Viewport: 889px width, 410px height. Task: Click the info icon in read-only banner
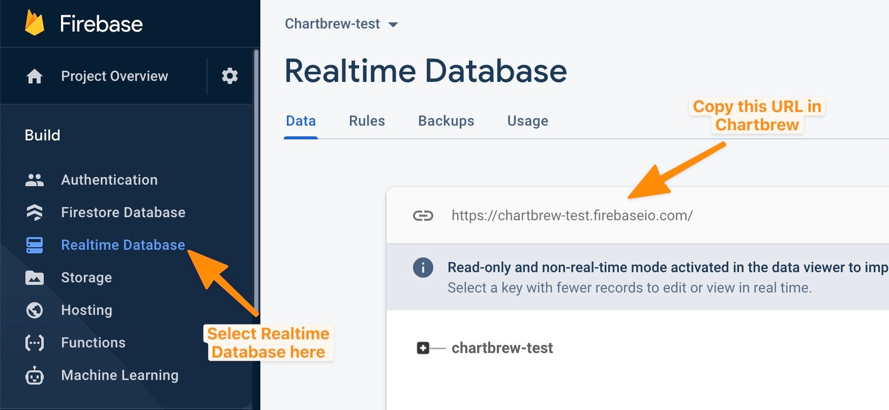tap(423, 268)
